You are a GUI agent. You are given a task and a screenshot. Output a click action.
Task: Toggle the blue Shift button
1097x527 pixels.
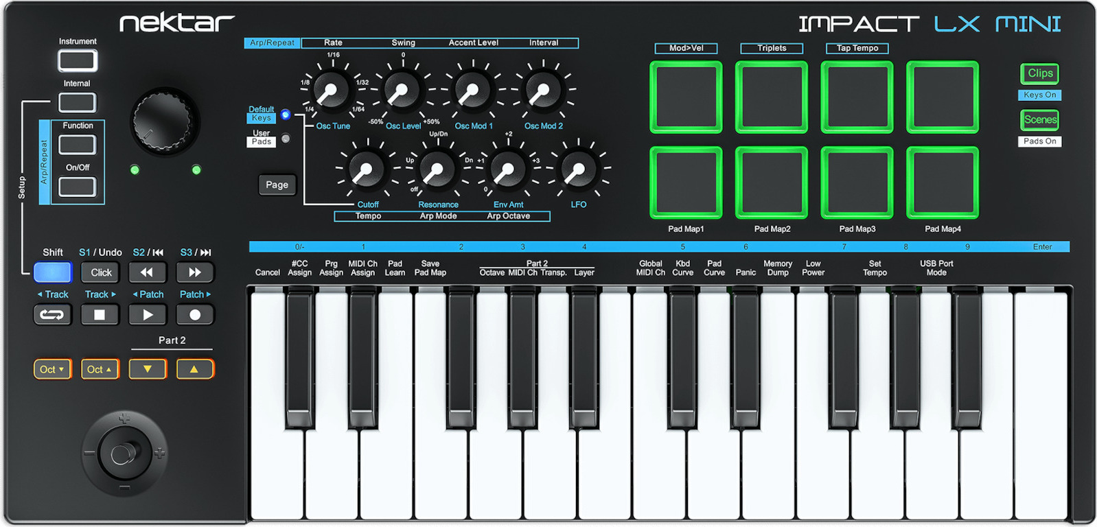53,272
